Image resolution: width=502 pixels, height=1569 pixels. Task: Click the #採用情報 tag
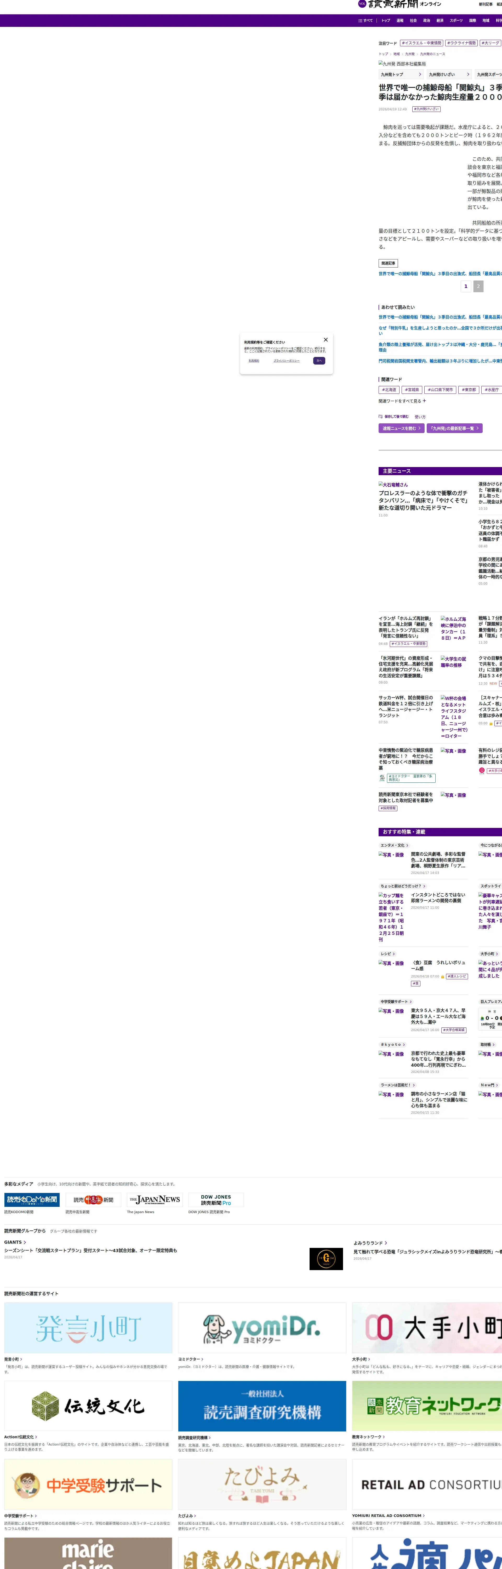pyautogui.click(x=388, y=808)
